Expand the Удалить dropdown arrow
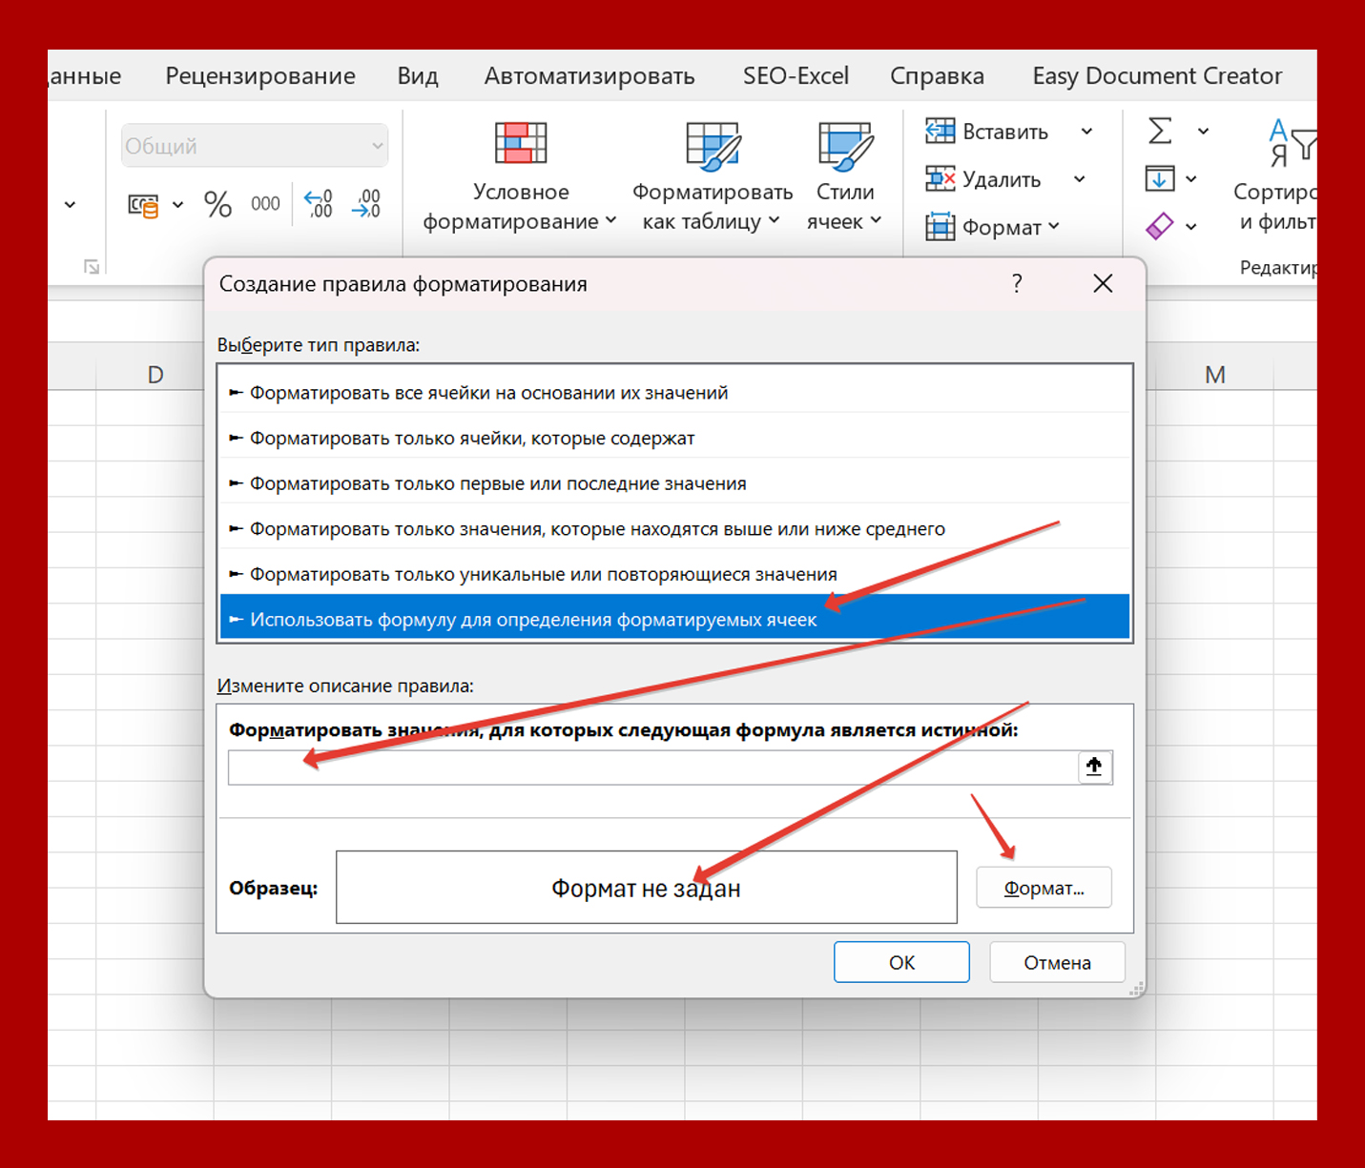 click(x=1079, y=179)
